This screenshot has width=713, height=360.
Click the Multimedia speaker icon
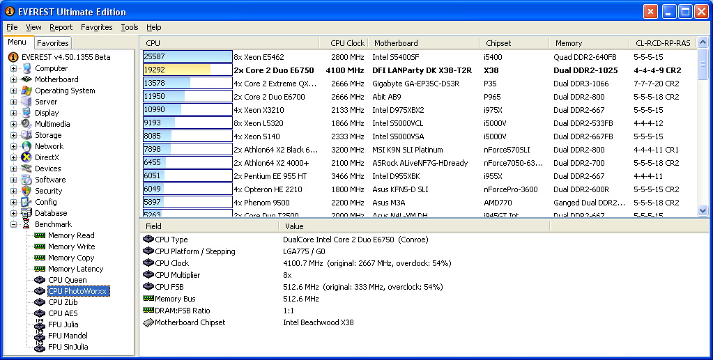tap(26, 124)
